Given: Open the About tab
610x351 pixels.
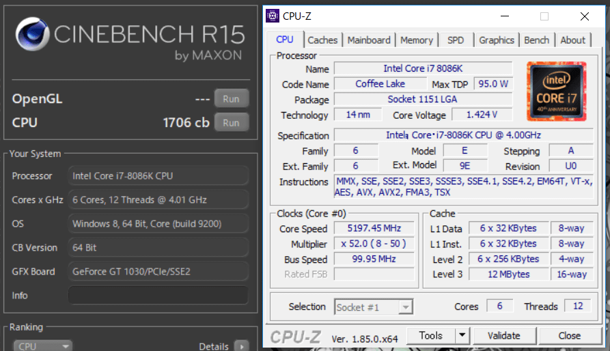Looking at the screenshot, I should (572, 40).
